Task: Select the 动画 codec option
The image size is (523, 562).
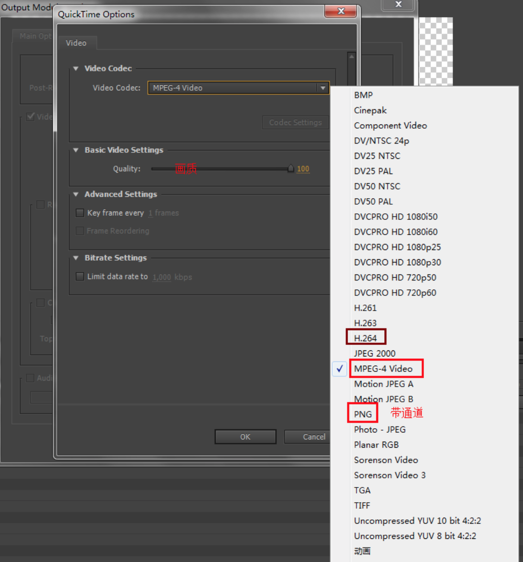Action: pyautogui.click(x=362, y=551)
